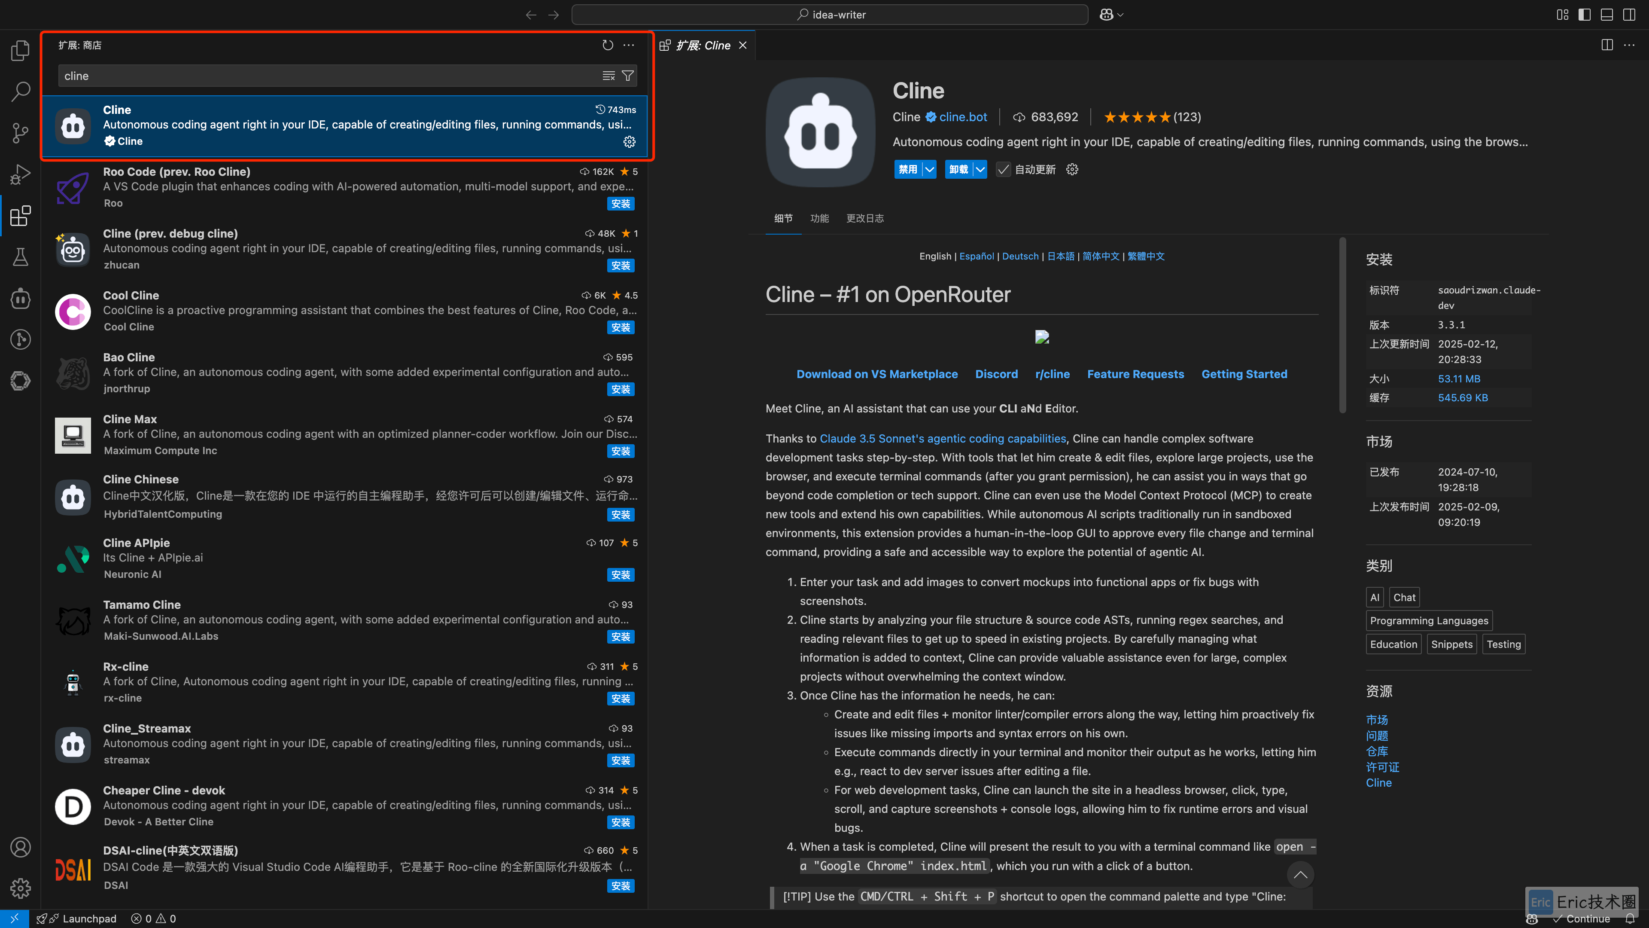Install Cool Cline extension
This screenshot has height=928, width=1649.
tap(620, 327)
